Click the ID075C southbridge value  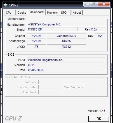[x=66, y=41]
